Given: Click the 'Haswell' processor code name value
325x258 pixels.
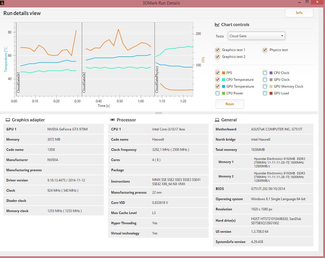Looking at the screenshot, I should point(158,139).
